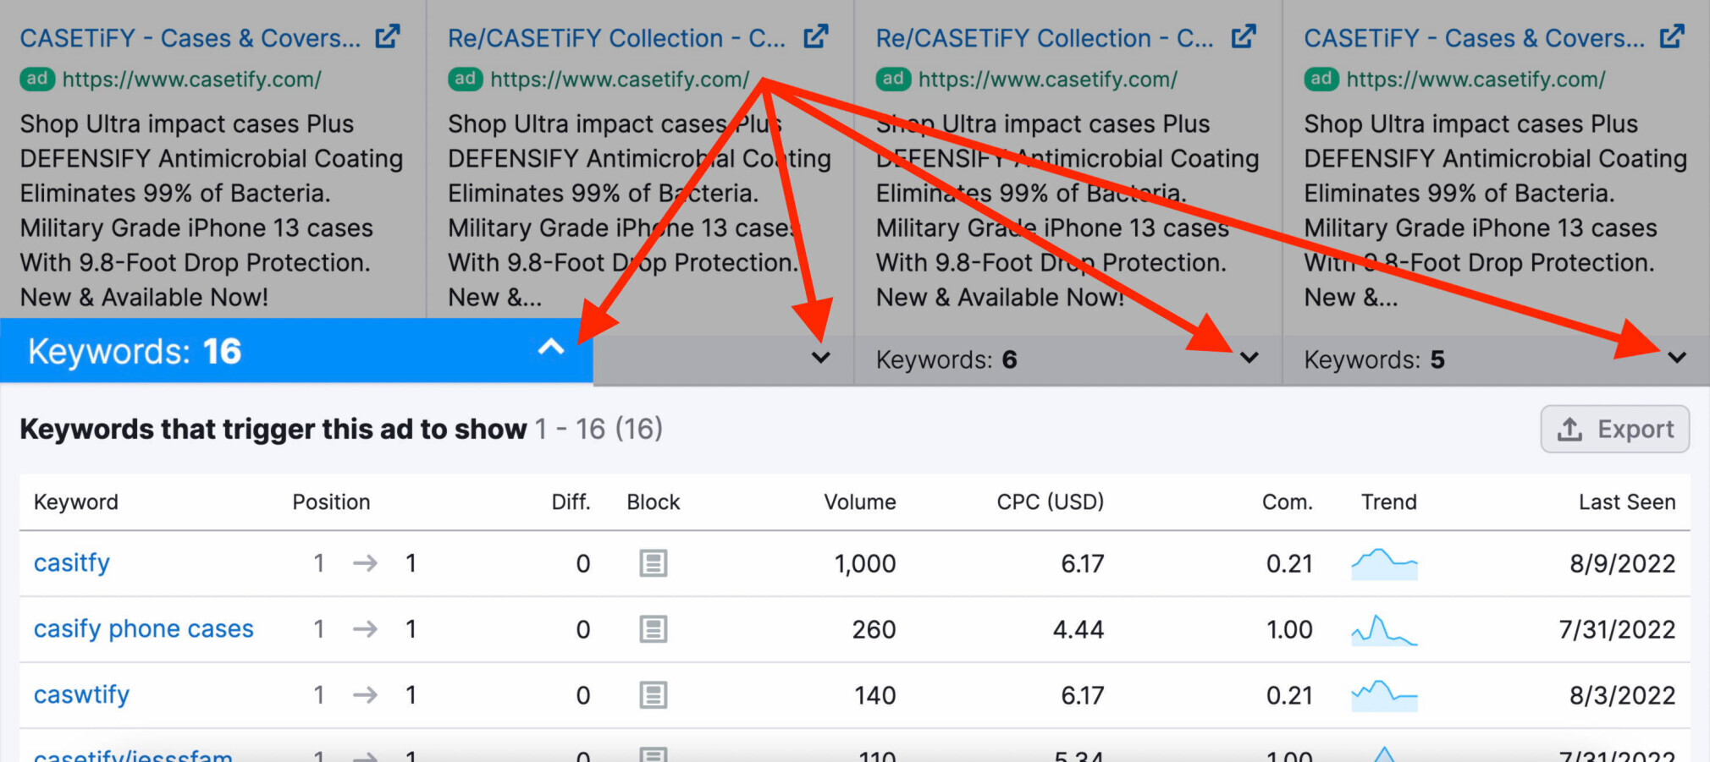View trend sparkline for casitfy
This screenshot has width=1710, height=762.
pos(1384,563)
